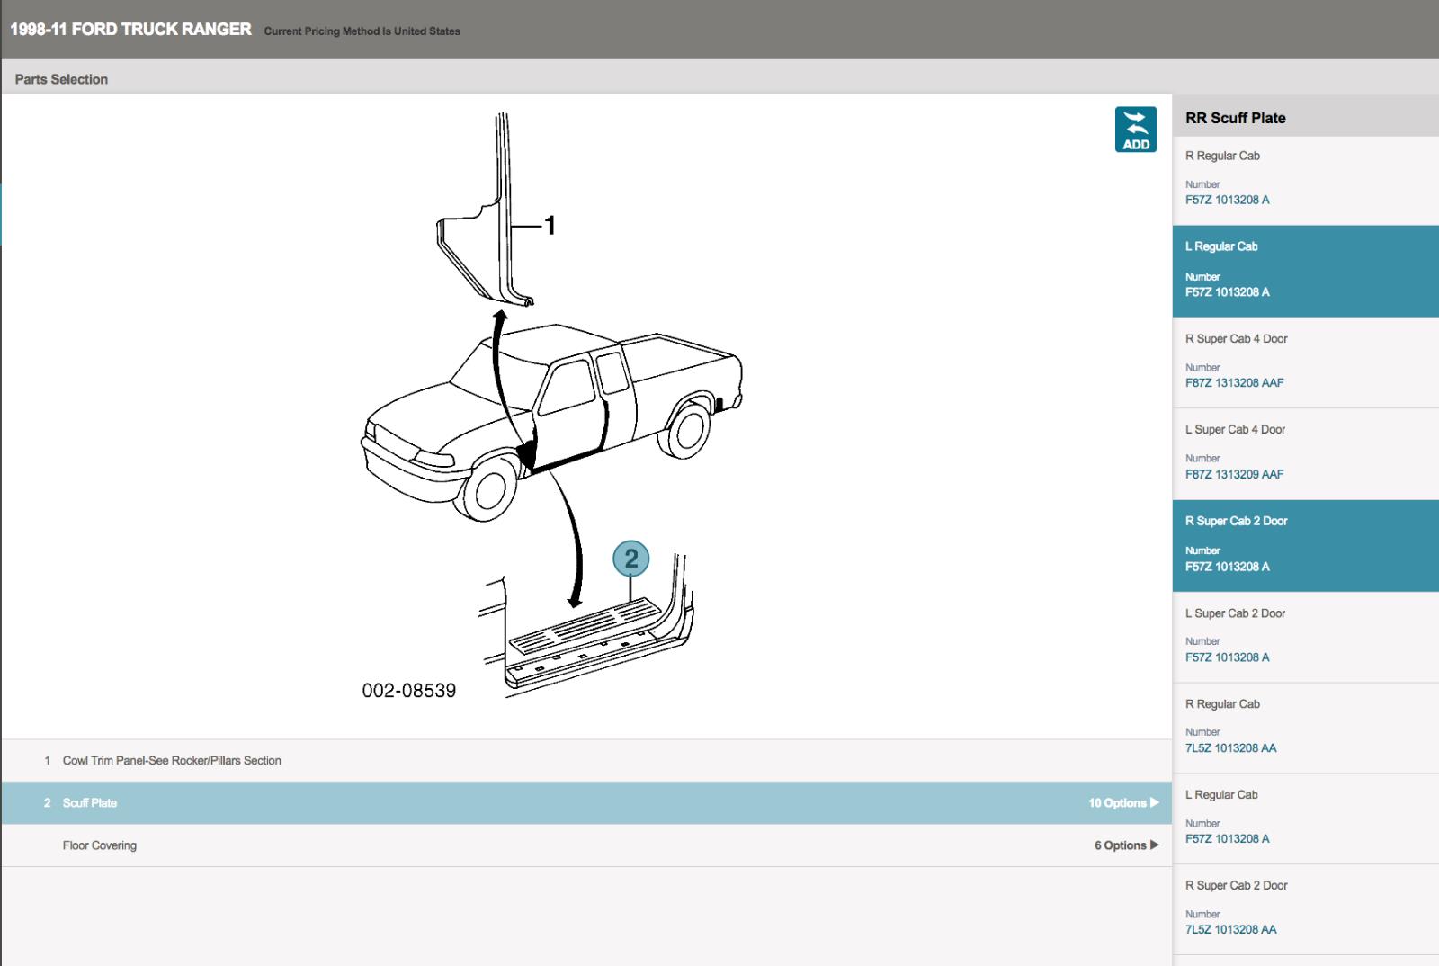Select the Scuff Plate parts row
The image size is (1439, 966).
(586, 802)
